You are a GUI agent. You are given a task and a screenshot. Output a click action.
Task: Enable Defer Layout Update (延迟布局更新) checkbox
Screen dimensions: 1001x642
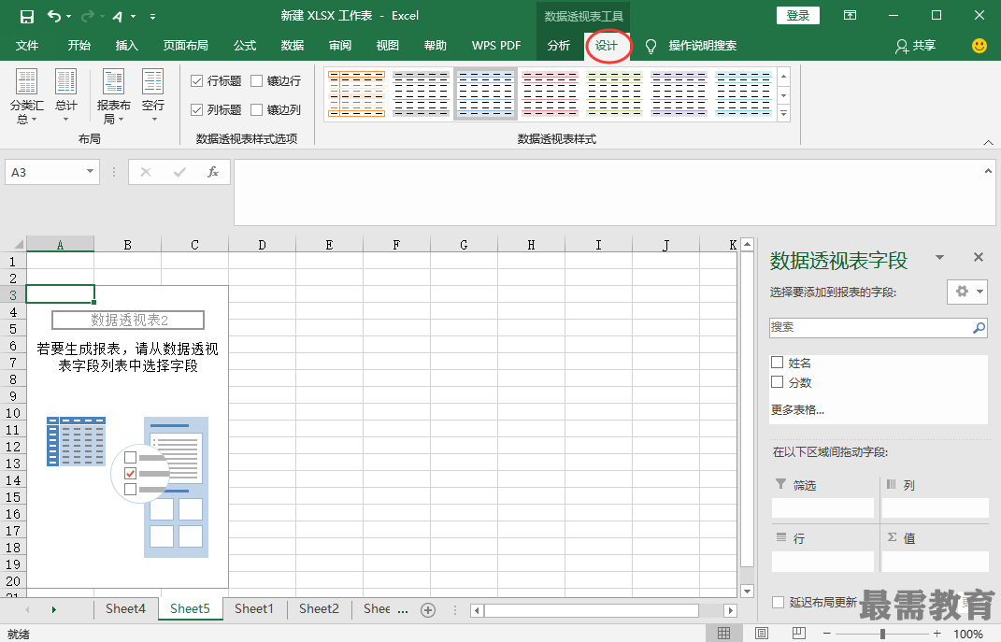[778, 603]
